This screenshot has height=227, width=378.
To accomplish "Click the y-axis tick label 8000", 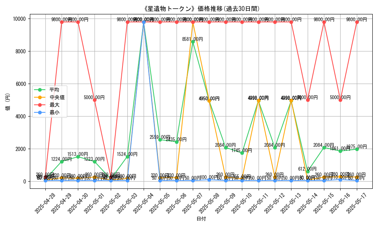I will click(x=21, y=51).
